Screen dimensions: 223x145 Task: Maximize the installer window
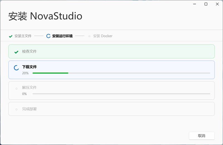coord(206,4)
